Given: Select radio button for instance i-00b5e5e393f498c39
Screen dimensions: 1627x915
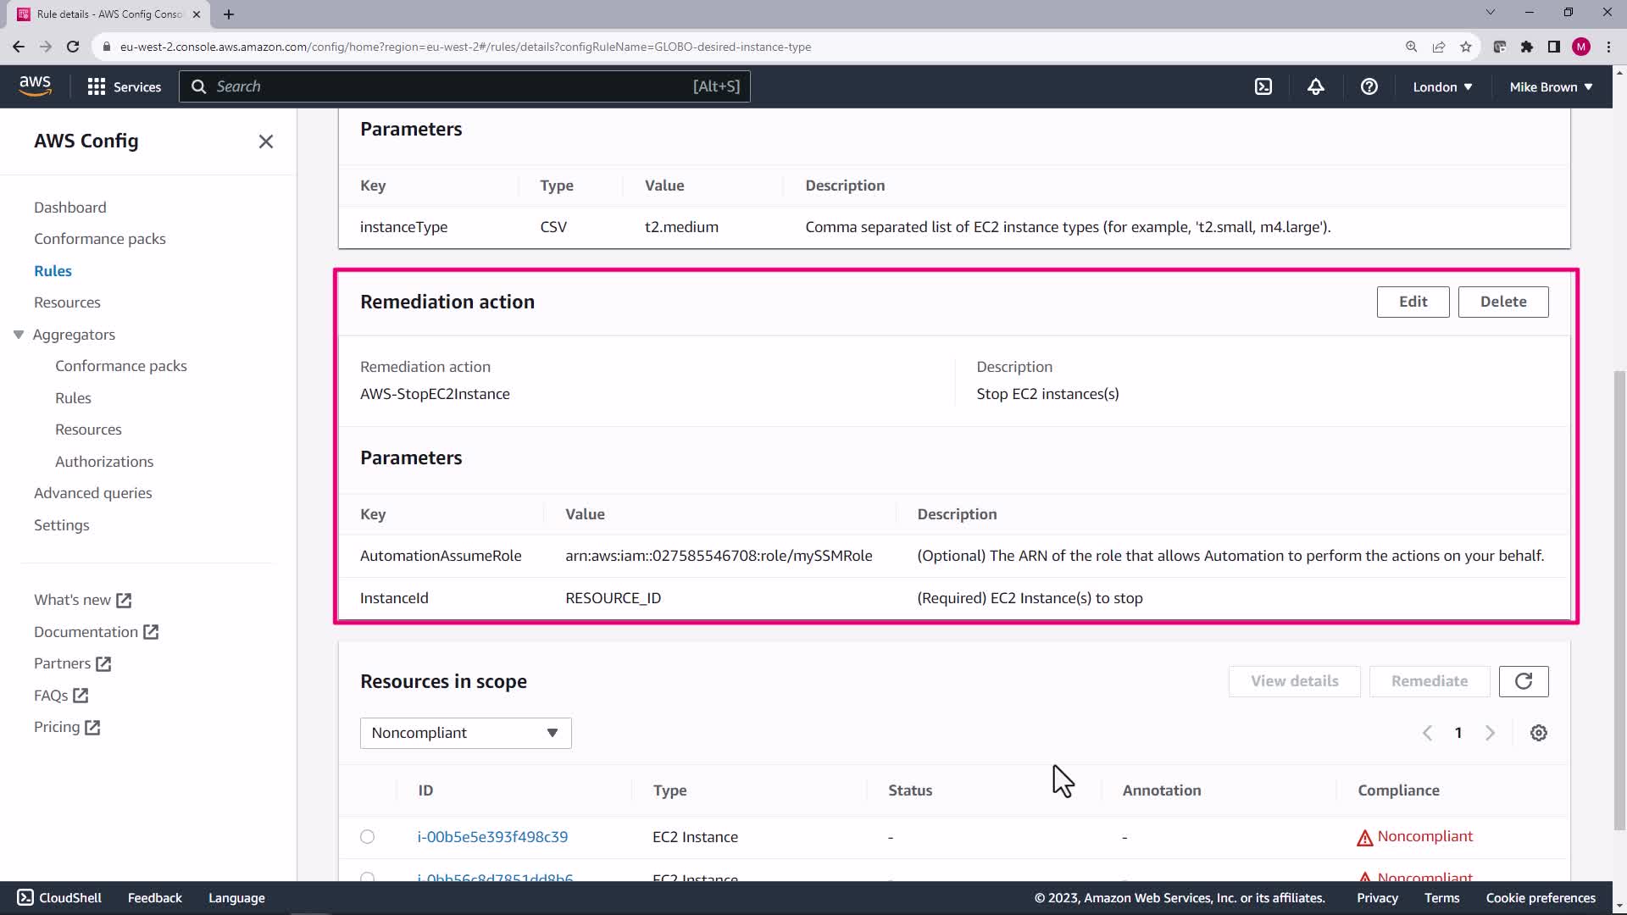Looking at the screenshot, I should pos(367,837).
